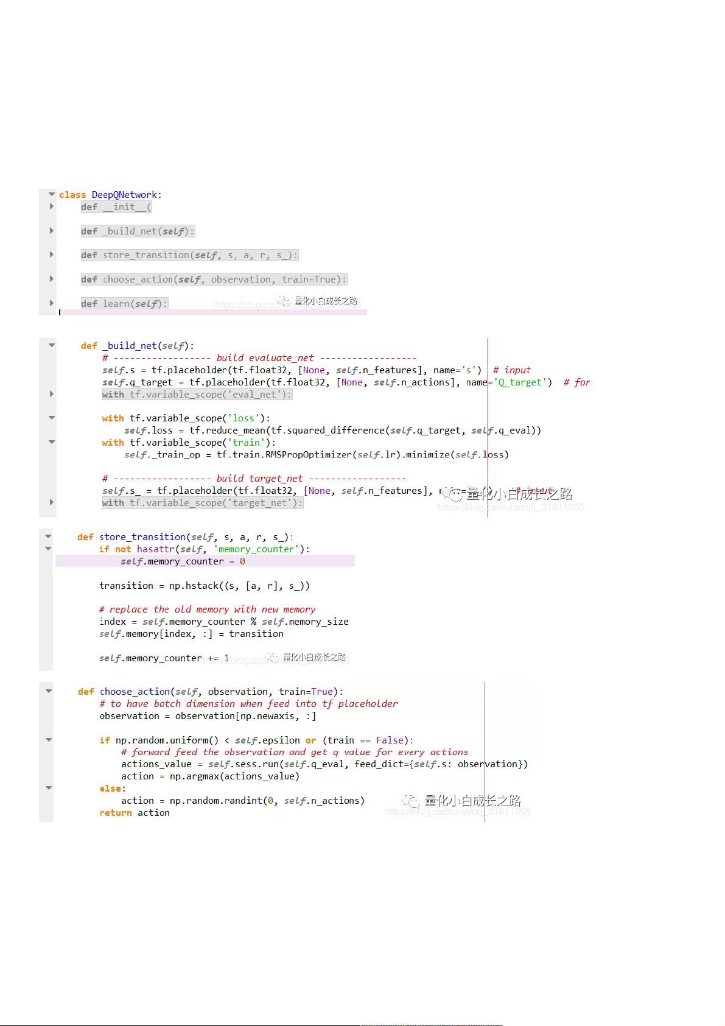Expand the folded 'target_net' variable scope arrow

pyautogui.click(x=52, y=502)
